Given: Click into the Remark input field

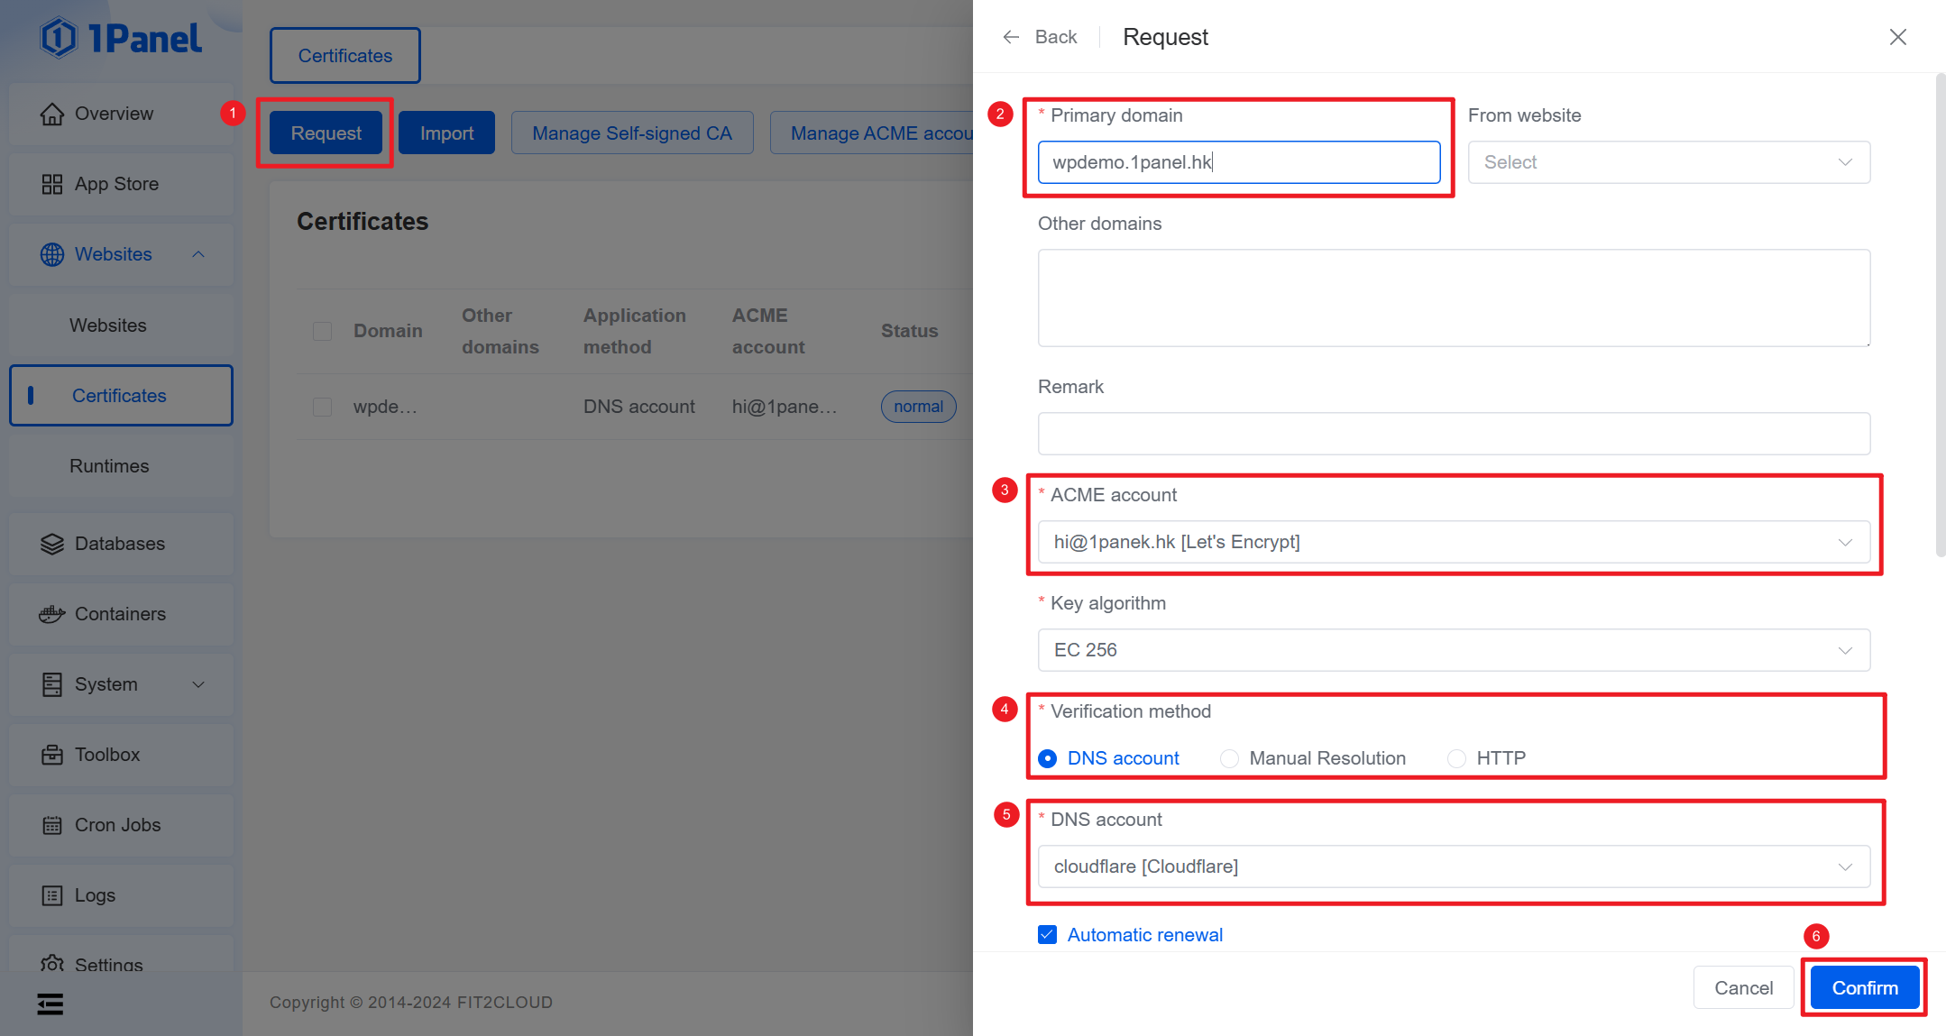Looking at the screenshot, I should pos(1453,434).
